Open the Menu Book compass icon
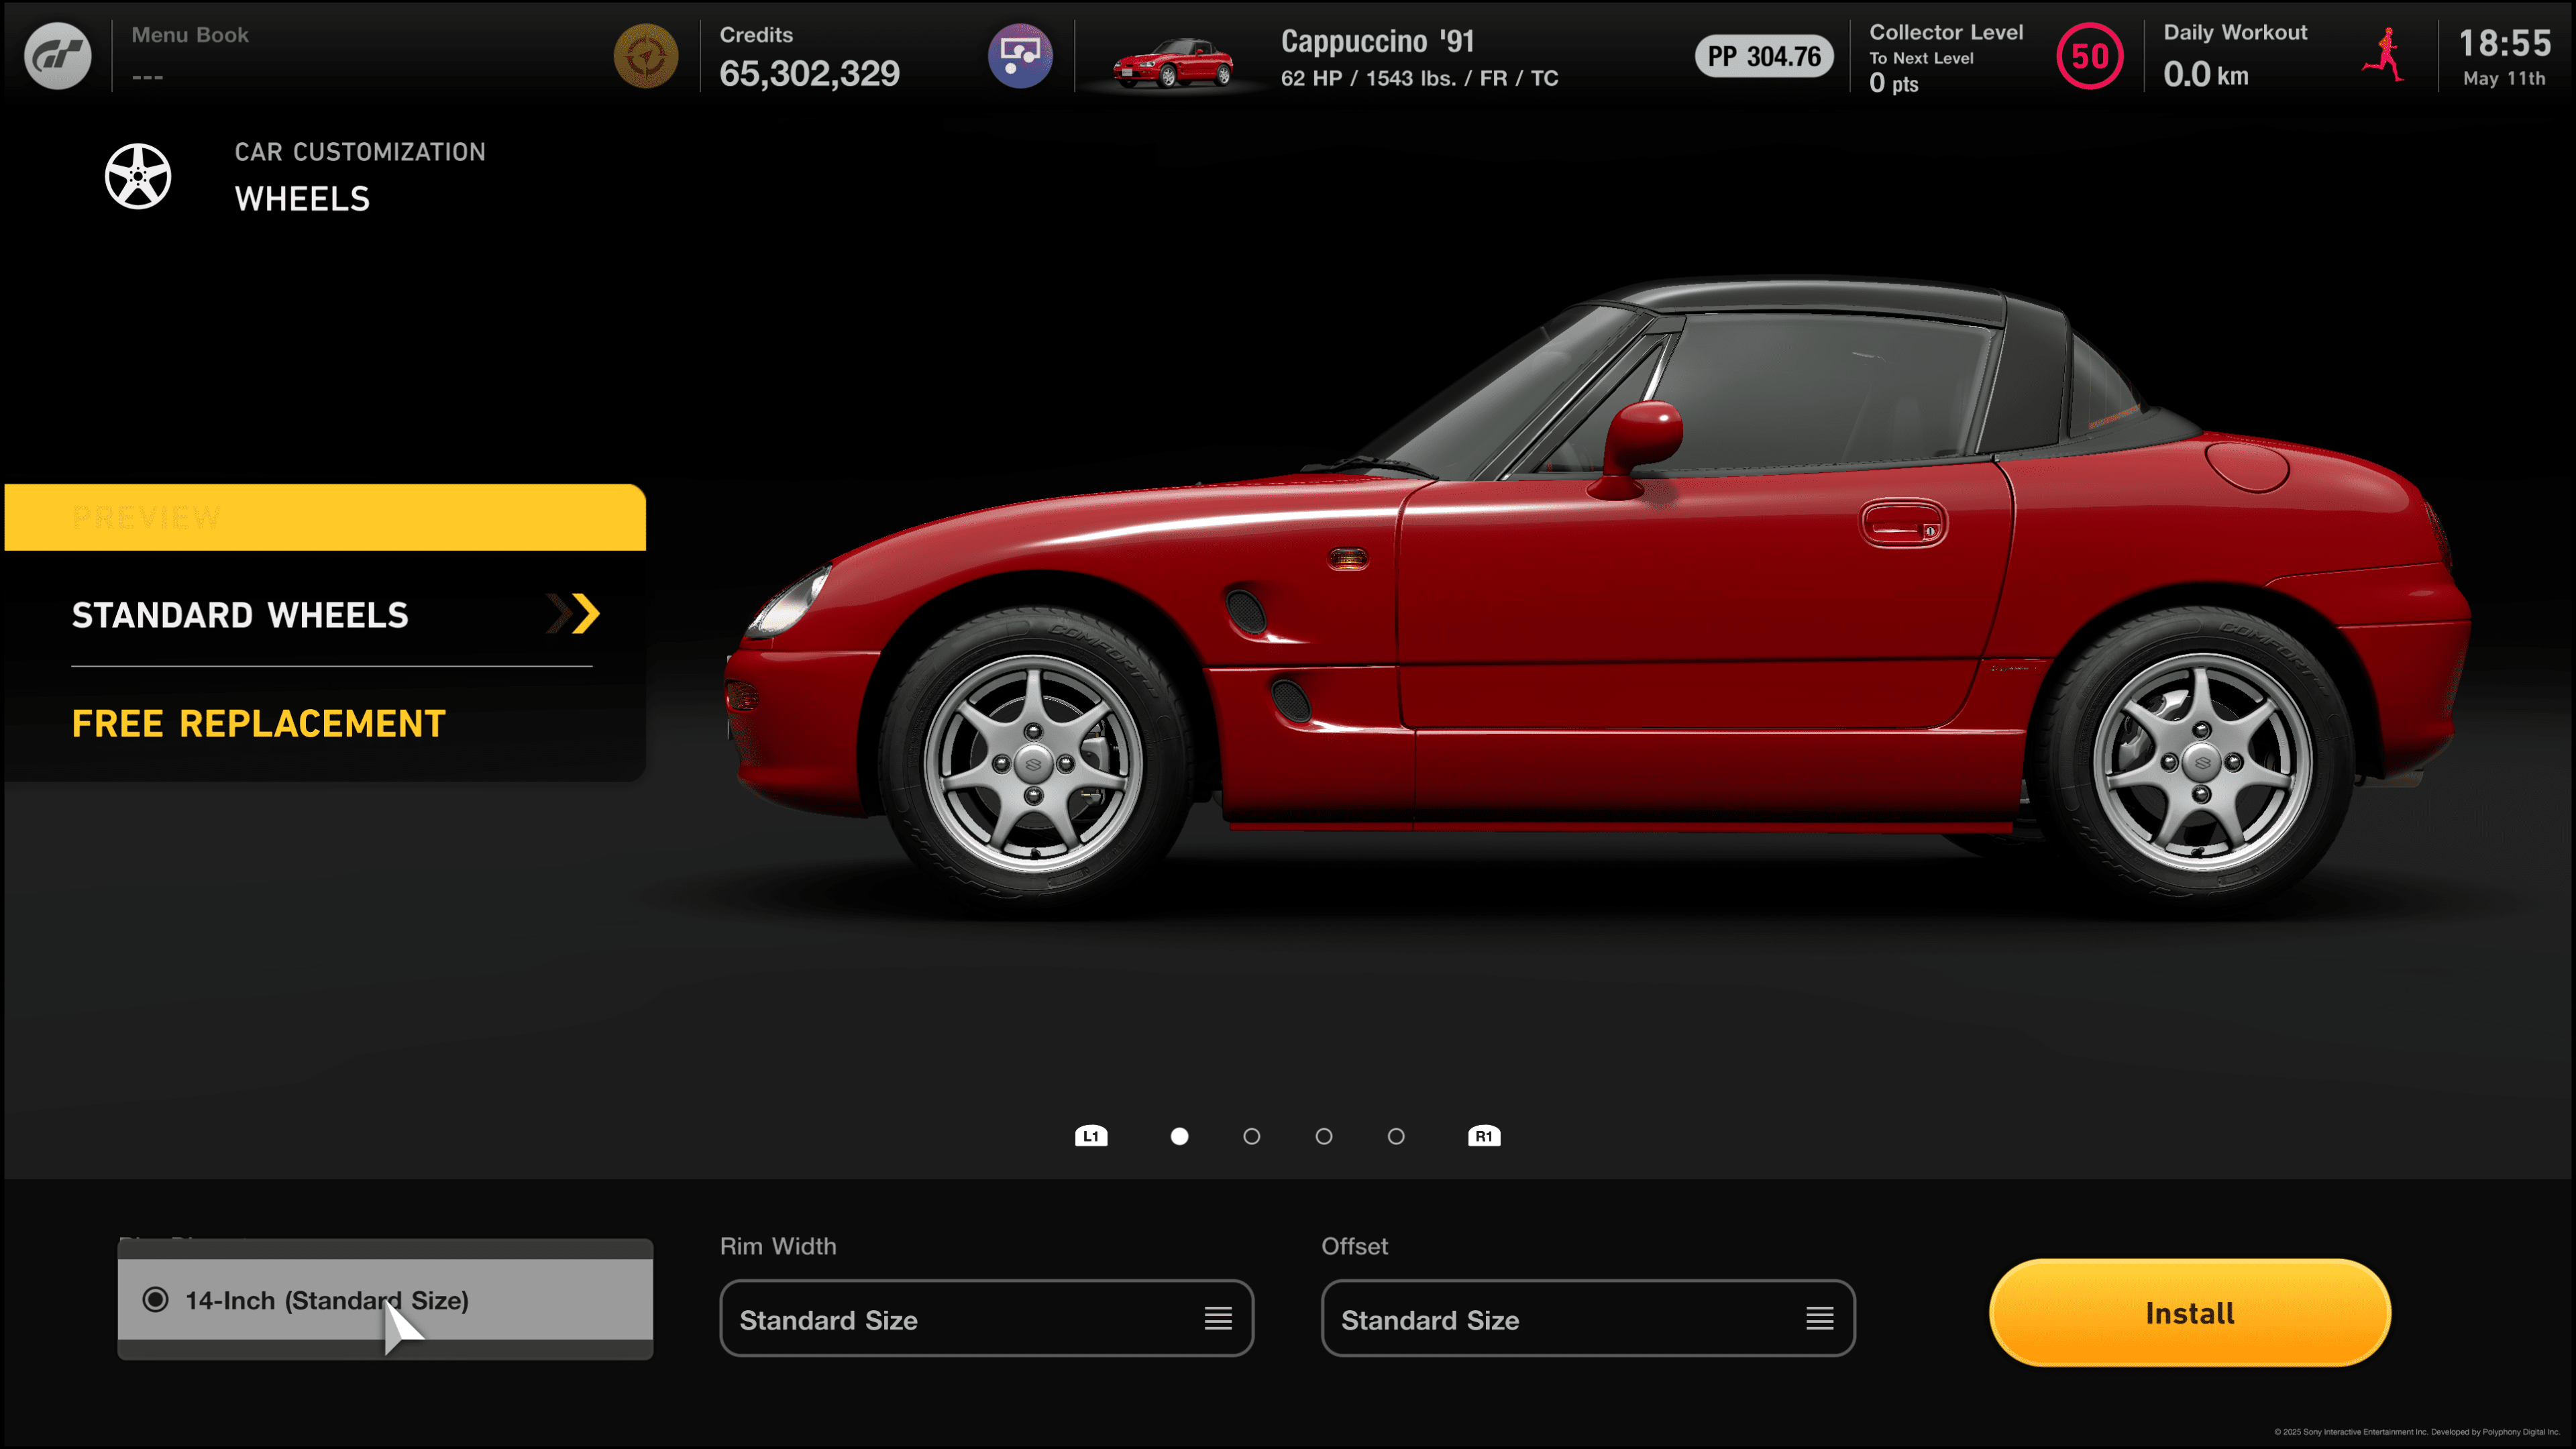Screen dimensions: 2576x1449 [646, 56]
